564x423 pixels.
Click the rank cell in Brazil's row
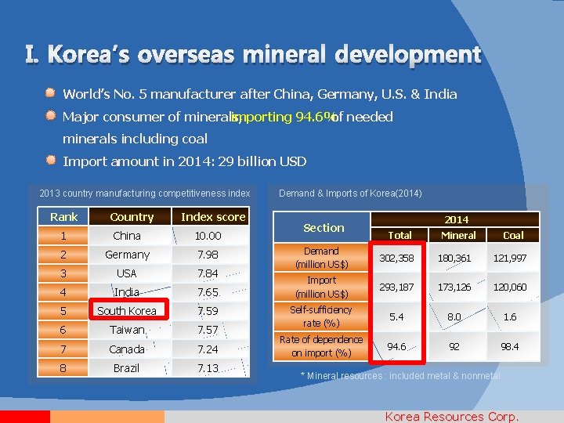(63, 368)
